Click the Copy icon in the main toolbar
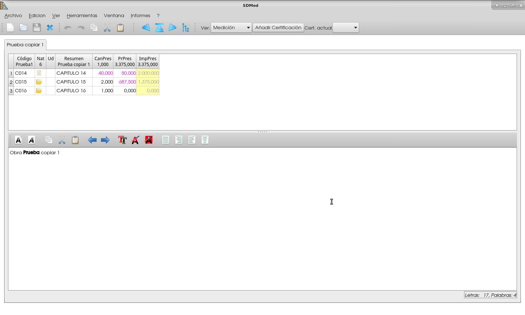The height and width of the screenshot is (315, 525). [94, 28]
